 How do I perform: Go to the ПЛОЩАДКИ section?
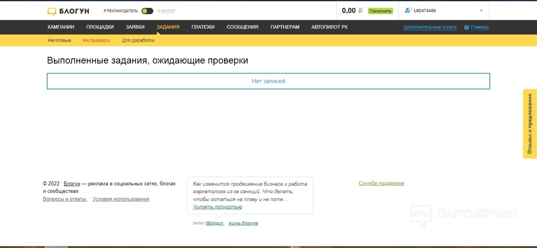pos(100,27)
